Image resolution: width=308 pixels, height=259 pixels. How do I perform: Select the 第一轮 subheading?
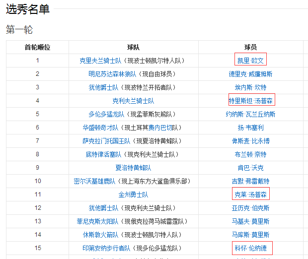pos(19,30)
